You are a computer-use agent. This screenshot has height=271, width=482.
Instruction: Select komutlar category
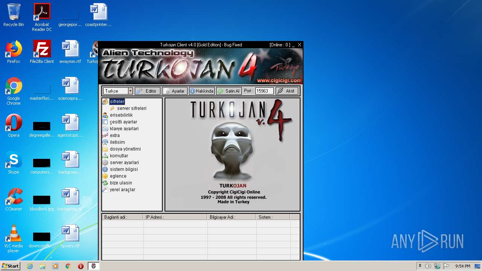[119, 156]
